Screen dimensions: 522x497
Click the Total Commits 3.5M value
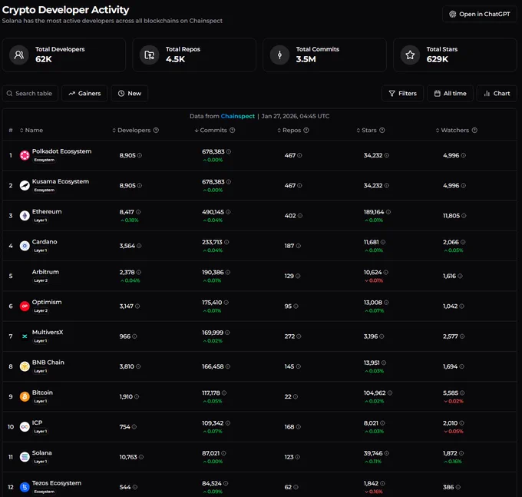(x=306, y=59)
